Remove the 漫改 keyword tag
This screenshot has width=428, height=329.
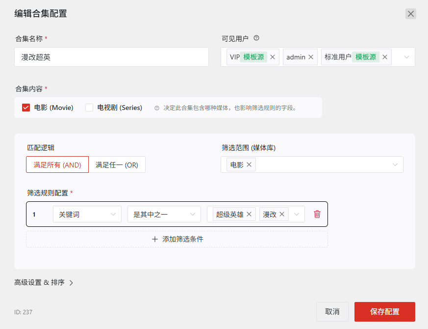[x=282, y=214]
